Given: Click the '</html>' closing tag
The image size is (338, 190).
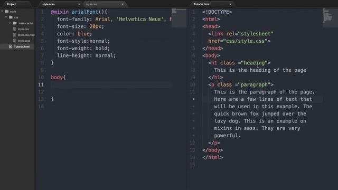Looking at the screenshot, I should coord(212,157).
